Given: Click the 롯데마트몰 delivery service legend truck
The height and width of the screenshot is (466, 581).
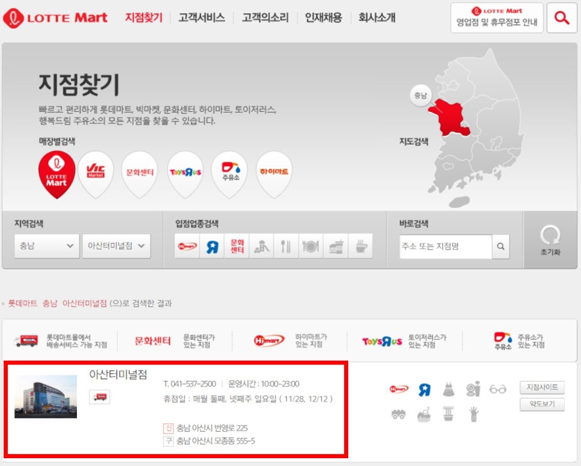Looking at the screenshot, I should click(25, 341).
